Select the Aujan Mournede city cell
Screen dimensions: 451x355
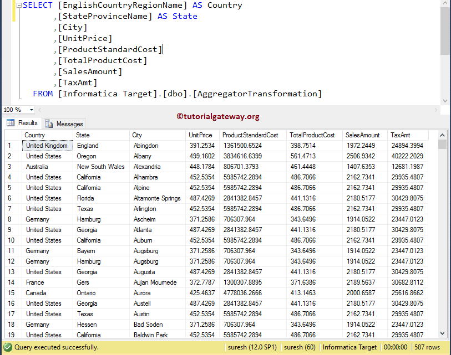click(x=155, y=282)
